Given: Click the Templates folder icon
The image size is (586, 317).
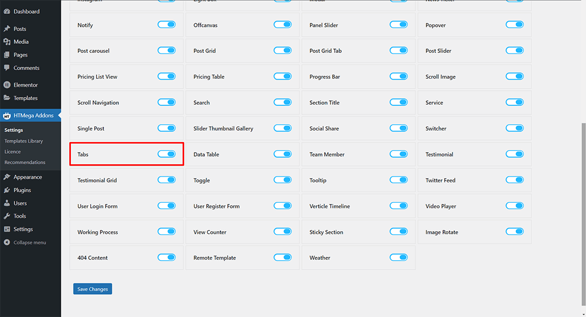Looking at the screenshot, I should point(7,98).
